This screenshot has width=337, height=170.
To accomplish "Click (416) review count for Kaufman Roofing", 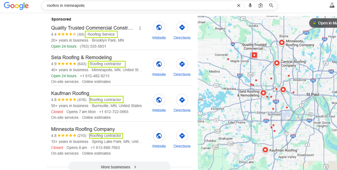I will [82, 100].
